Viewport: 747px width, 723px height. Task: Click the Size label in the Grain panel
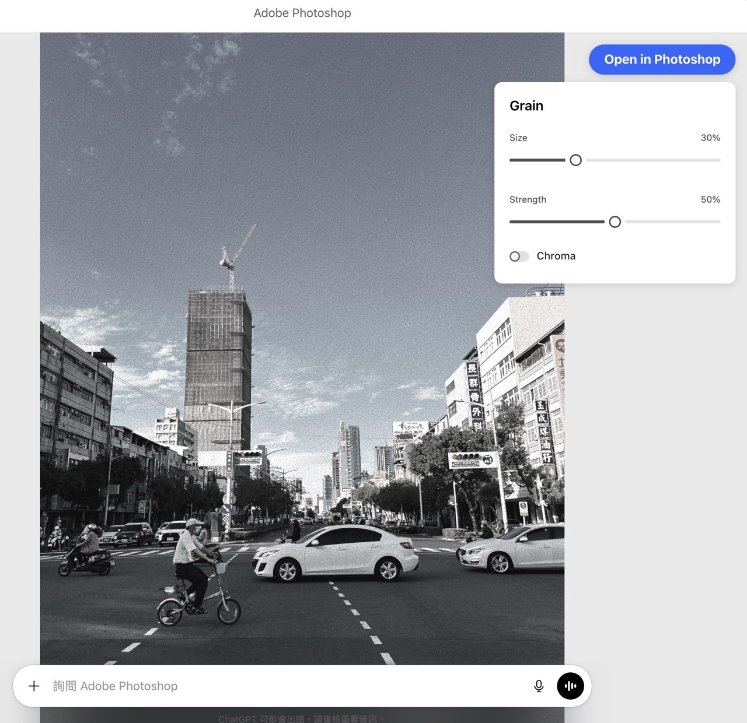click(x=518, y=138)
